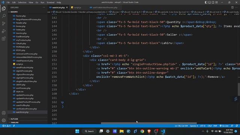The width and height of the screenshot is (240, 135).
Task: Open the Help menu
Action: 59,3
